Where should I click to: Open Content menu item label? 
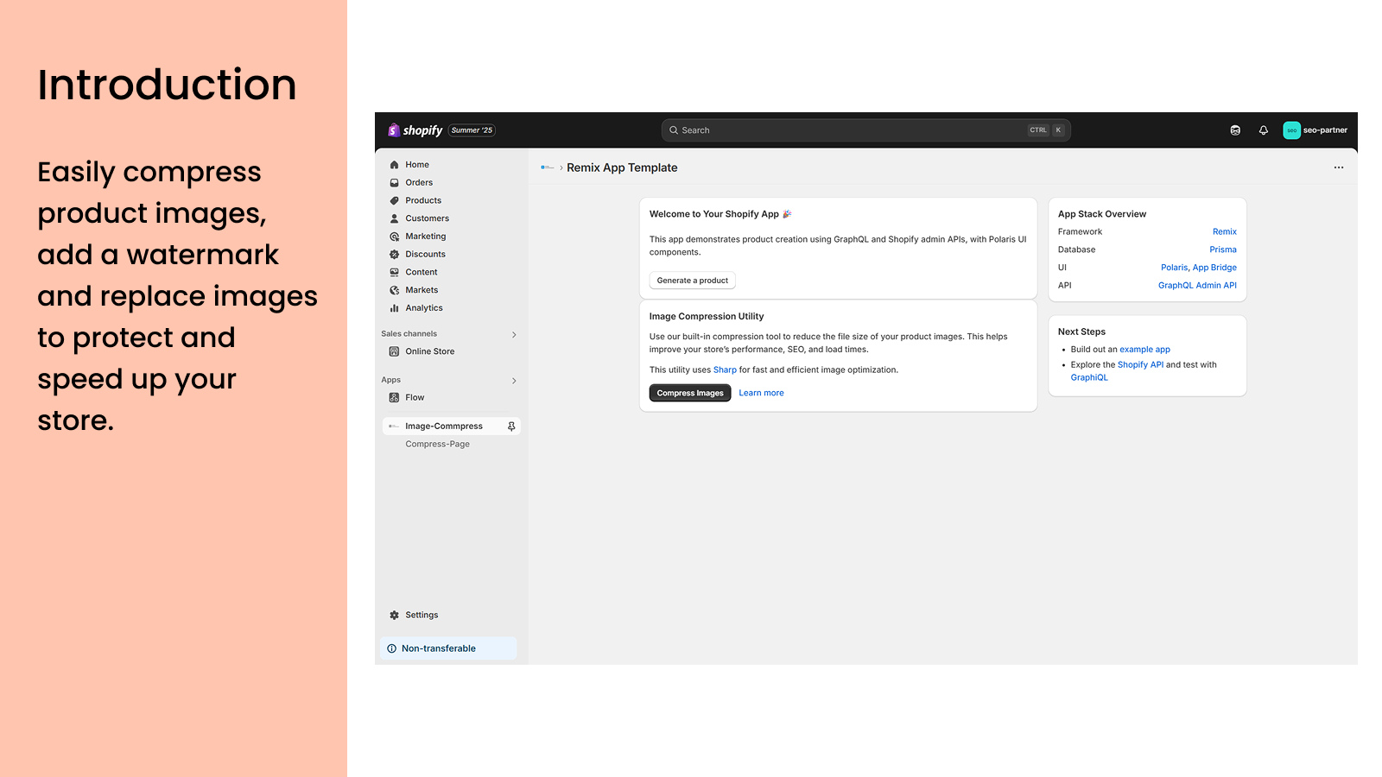point(422,272)
